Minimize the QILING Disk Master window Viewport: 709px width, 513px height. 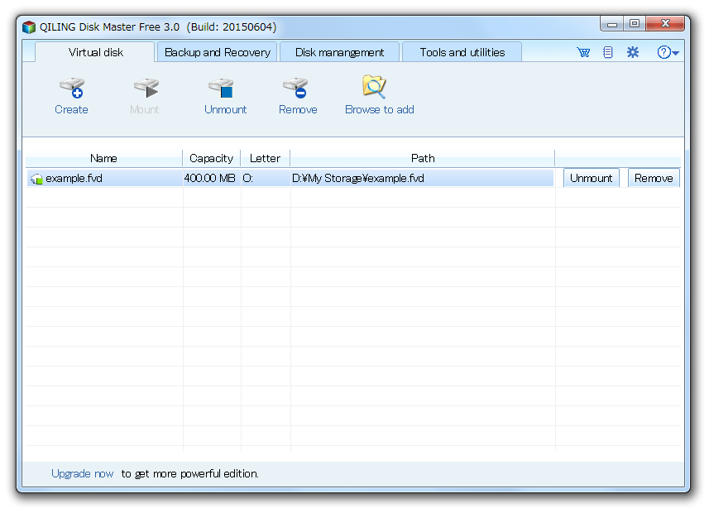coord(612,25)
